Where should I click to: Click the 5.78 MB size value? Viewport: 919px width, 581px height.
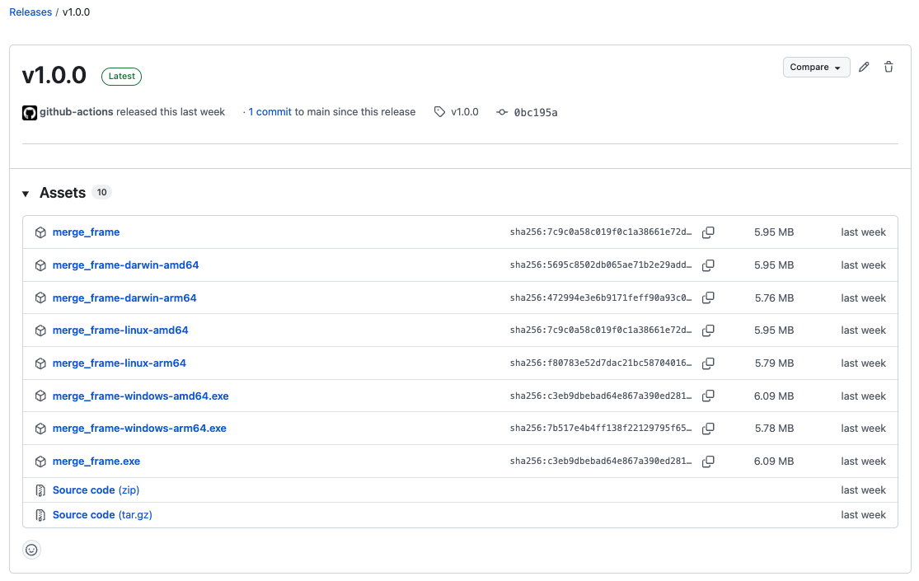[x=774, y=429]
